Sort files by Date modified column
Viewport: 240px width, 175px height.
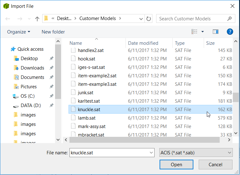(x=143, y=43)
